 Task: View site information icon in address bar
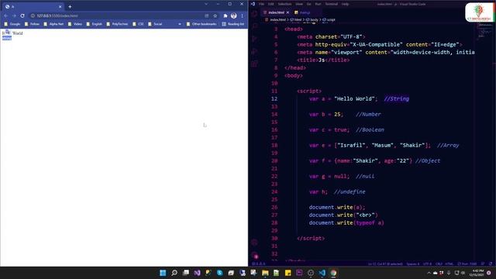pyautogui.click(x=33, y=15)
